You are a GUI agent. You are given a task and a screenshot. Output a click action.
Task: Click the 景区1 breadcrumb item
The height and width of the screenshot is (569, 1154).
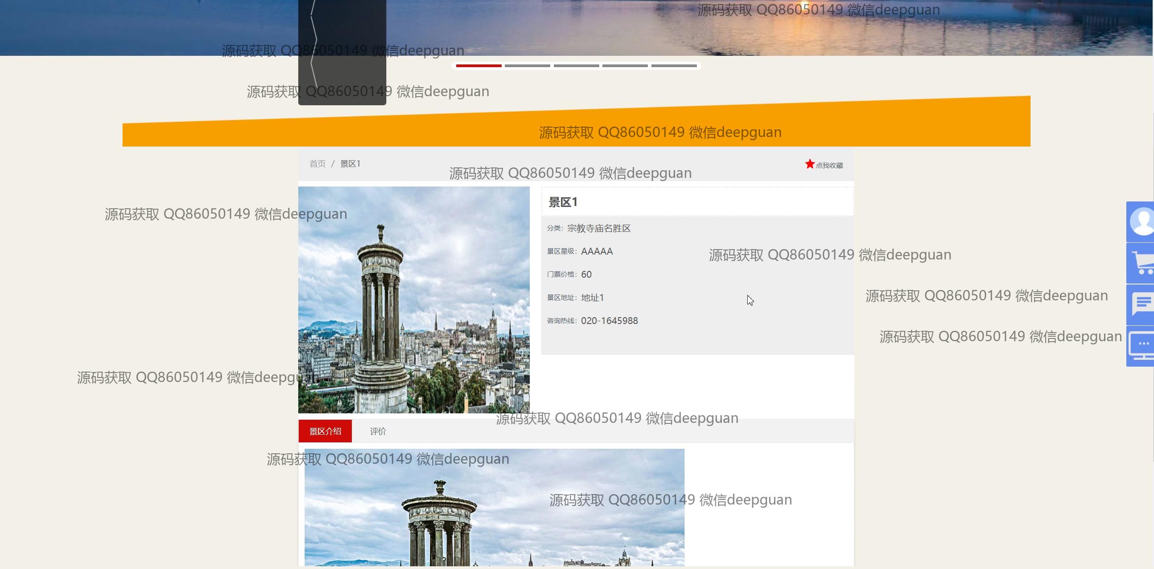[350, 164]
